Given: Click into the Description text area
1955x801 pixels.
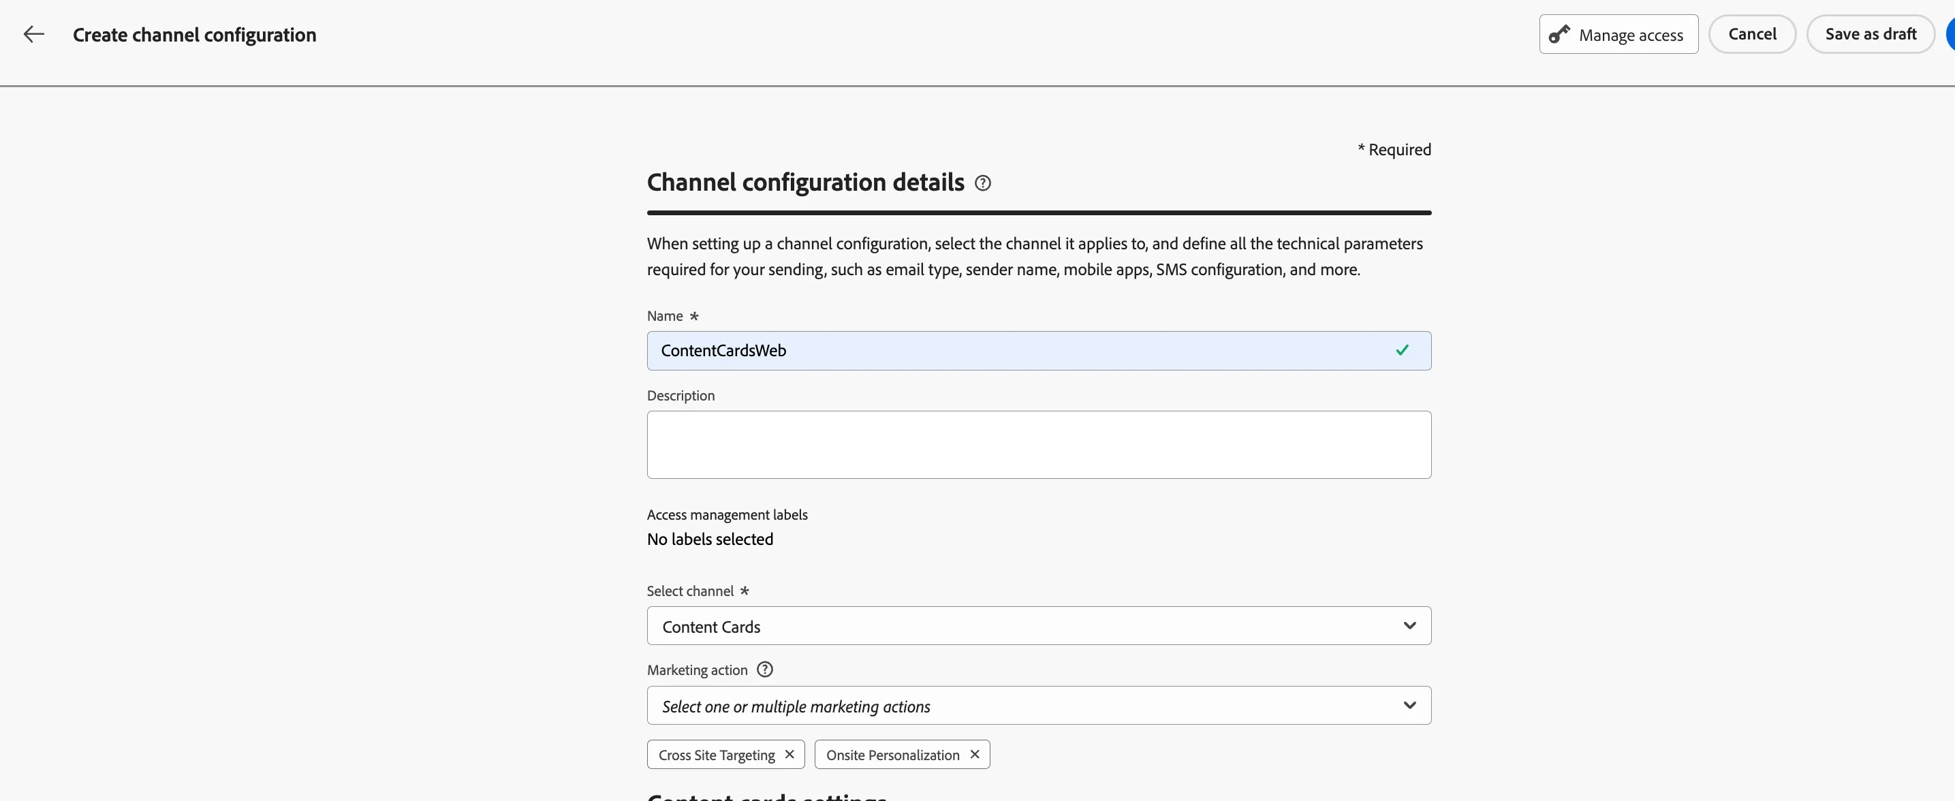Looking at the screenshot, I should pyautogui.click(x=1039, y=445).
